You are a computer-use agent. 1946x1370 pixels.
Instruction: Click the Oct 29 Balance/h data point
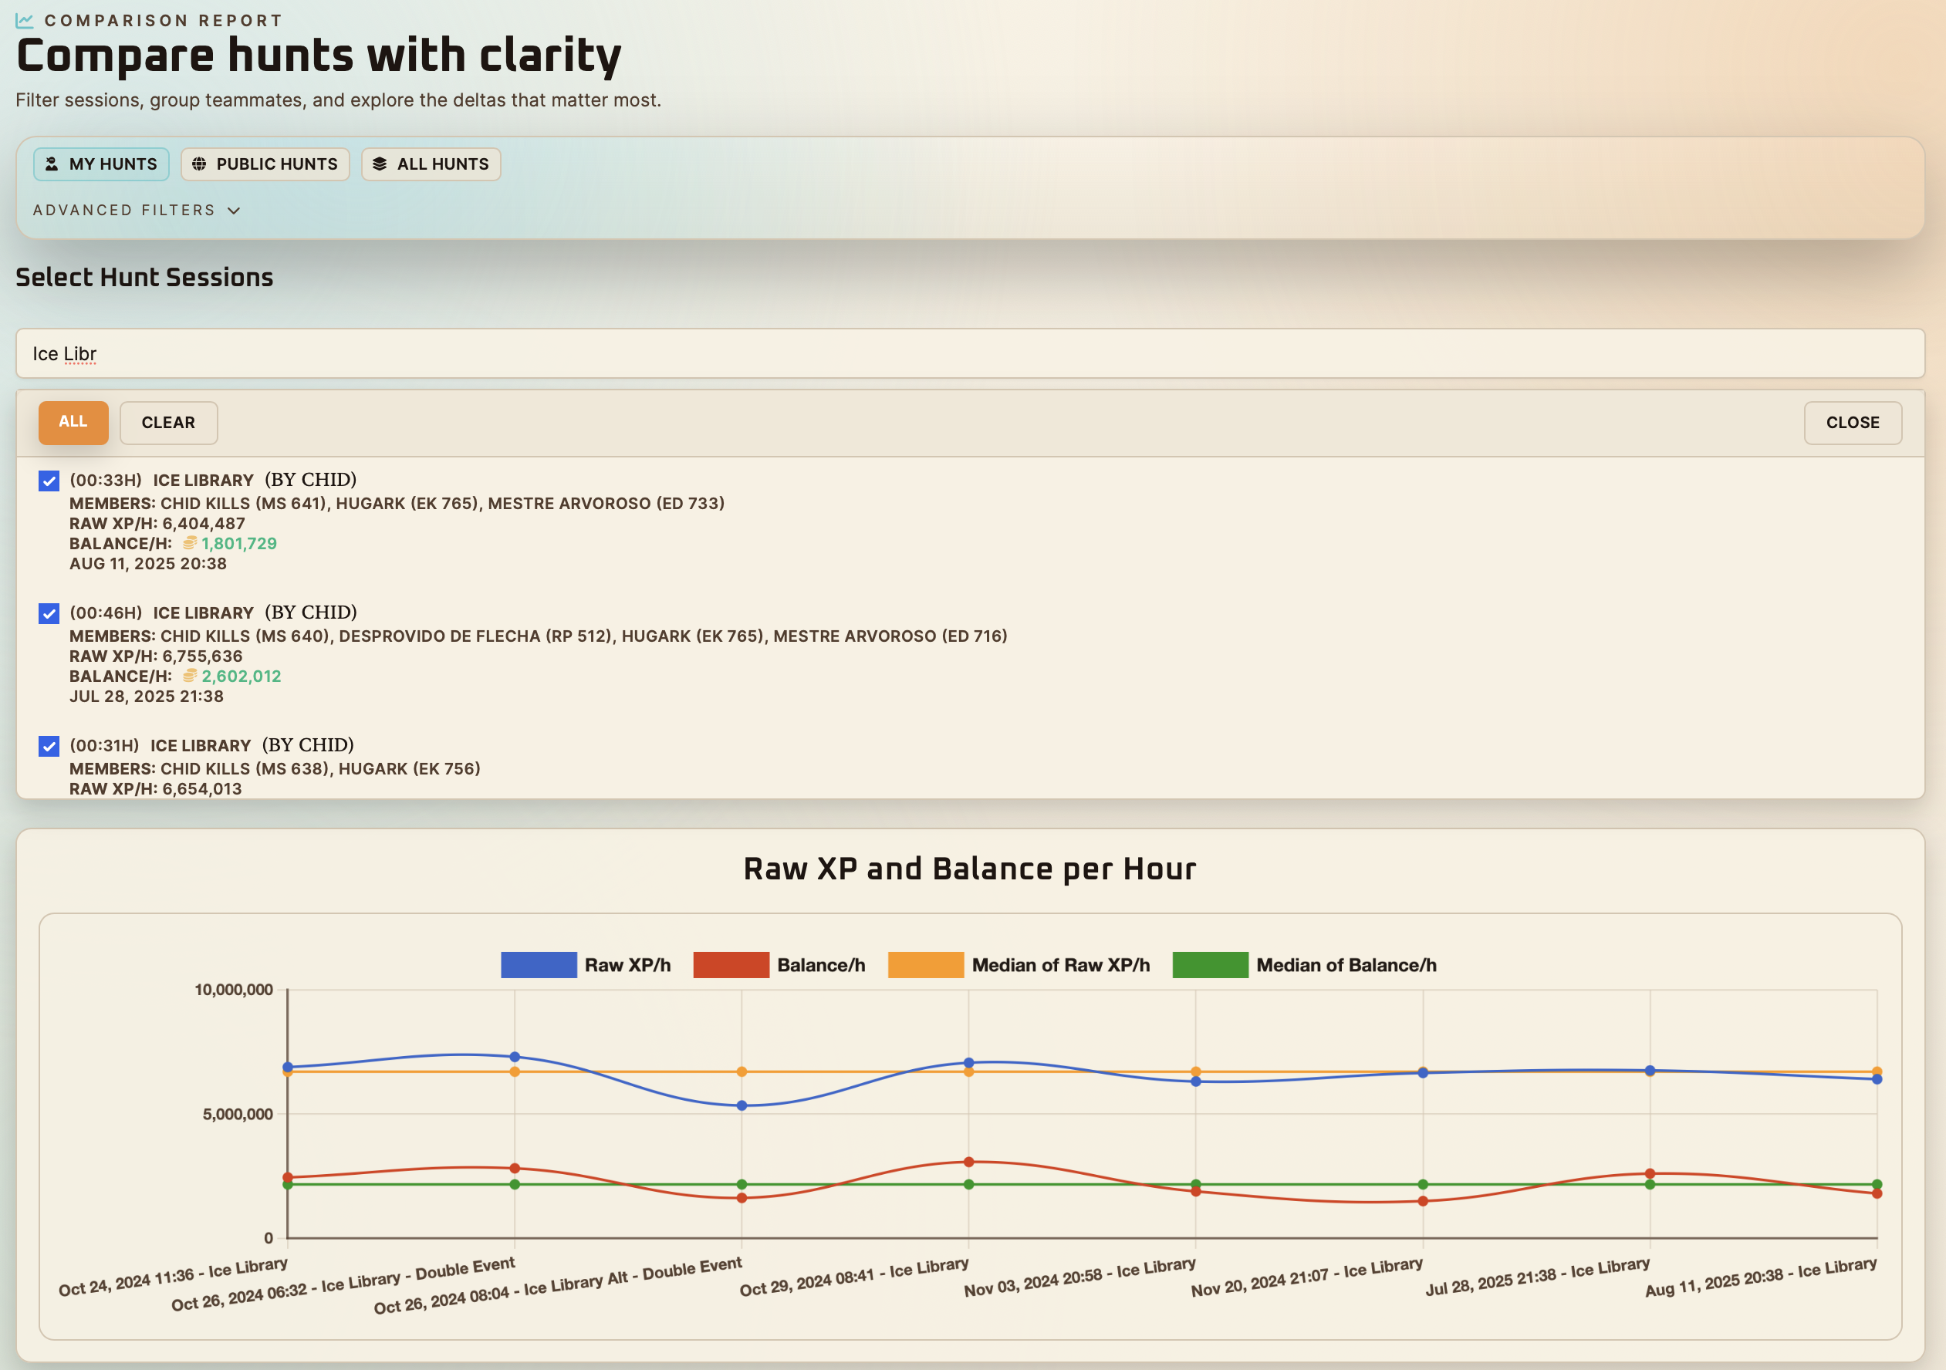click(969, 1162)
